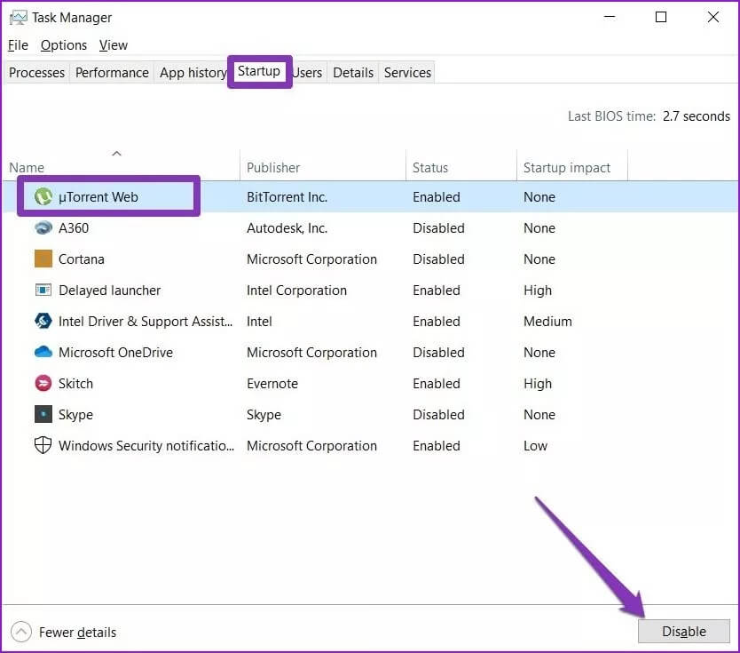The height and width of the screenshot is (653, 740).
Task: Open the View menu
Action: click(114, 45)
